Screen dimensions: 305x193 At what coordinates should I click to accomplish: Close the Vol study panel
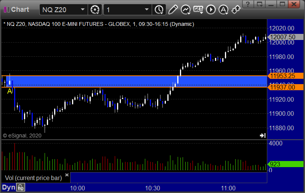click(x=67, y=175)
